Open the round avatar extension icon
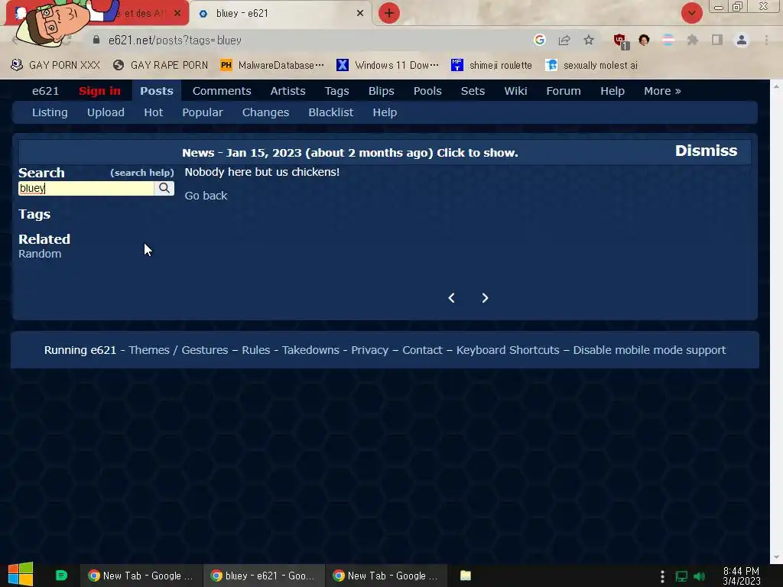Screen dimensions: 783x587 [644, 40]
